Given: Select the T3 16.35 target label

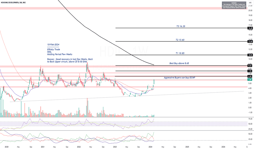Looking at the screenshot, I should [x=181, y=26].
